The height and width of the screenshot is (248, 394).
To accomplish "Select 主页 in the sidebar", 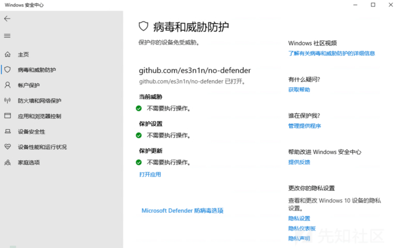I will click(23, 54).
